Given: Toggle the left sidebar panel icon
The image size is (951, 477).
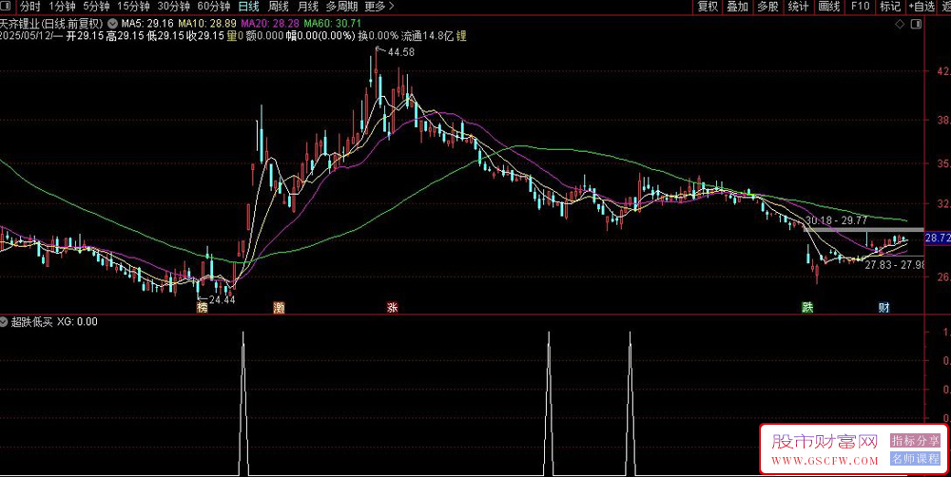Looking at the screenshot, I should coord(7,7).
